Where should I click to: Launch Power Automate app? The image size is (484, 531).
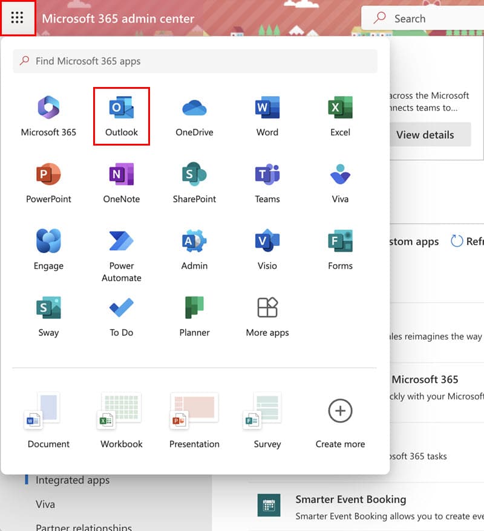[x=122, y=256]
